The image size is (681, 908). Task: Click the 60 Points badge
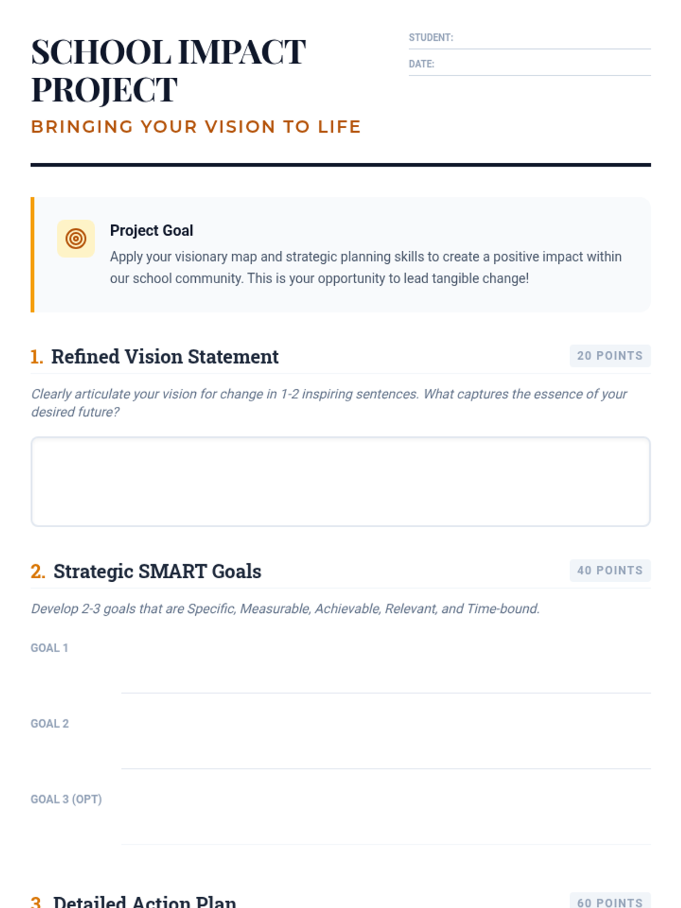[609, 901]
